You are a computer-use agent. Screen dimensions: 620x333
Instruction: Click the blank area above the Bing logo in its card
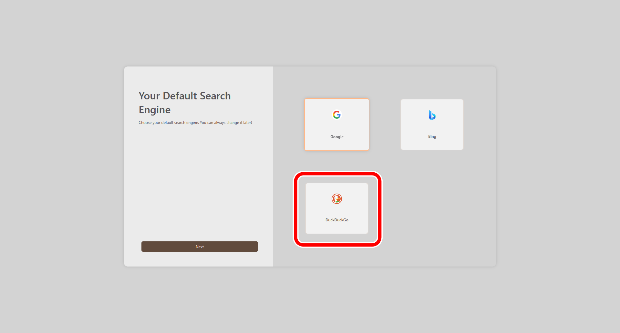(x=432, y=105)
